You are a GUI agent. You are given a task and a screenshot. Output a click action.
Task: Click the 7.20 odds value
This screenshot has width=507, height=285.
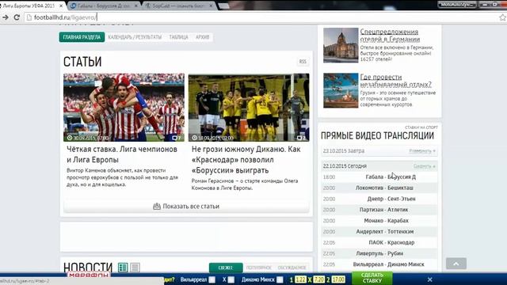[318, 279]
